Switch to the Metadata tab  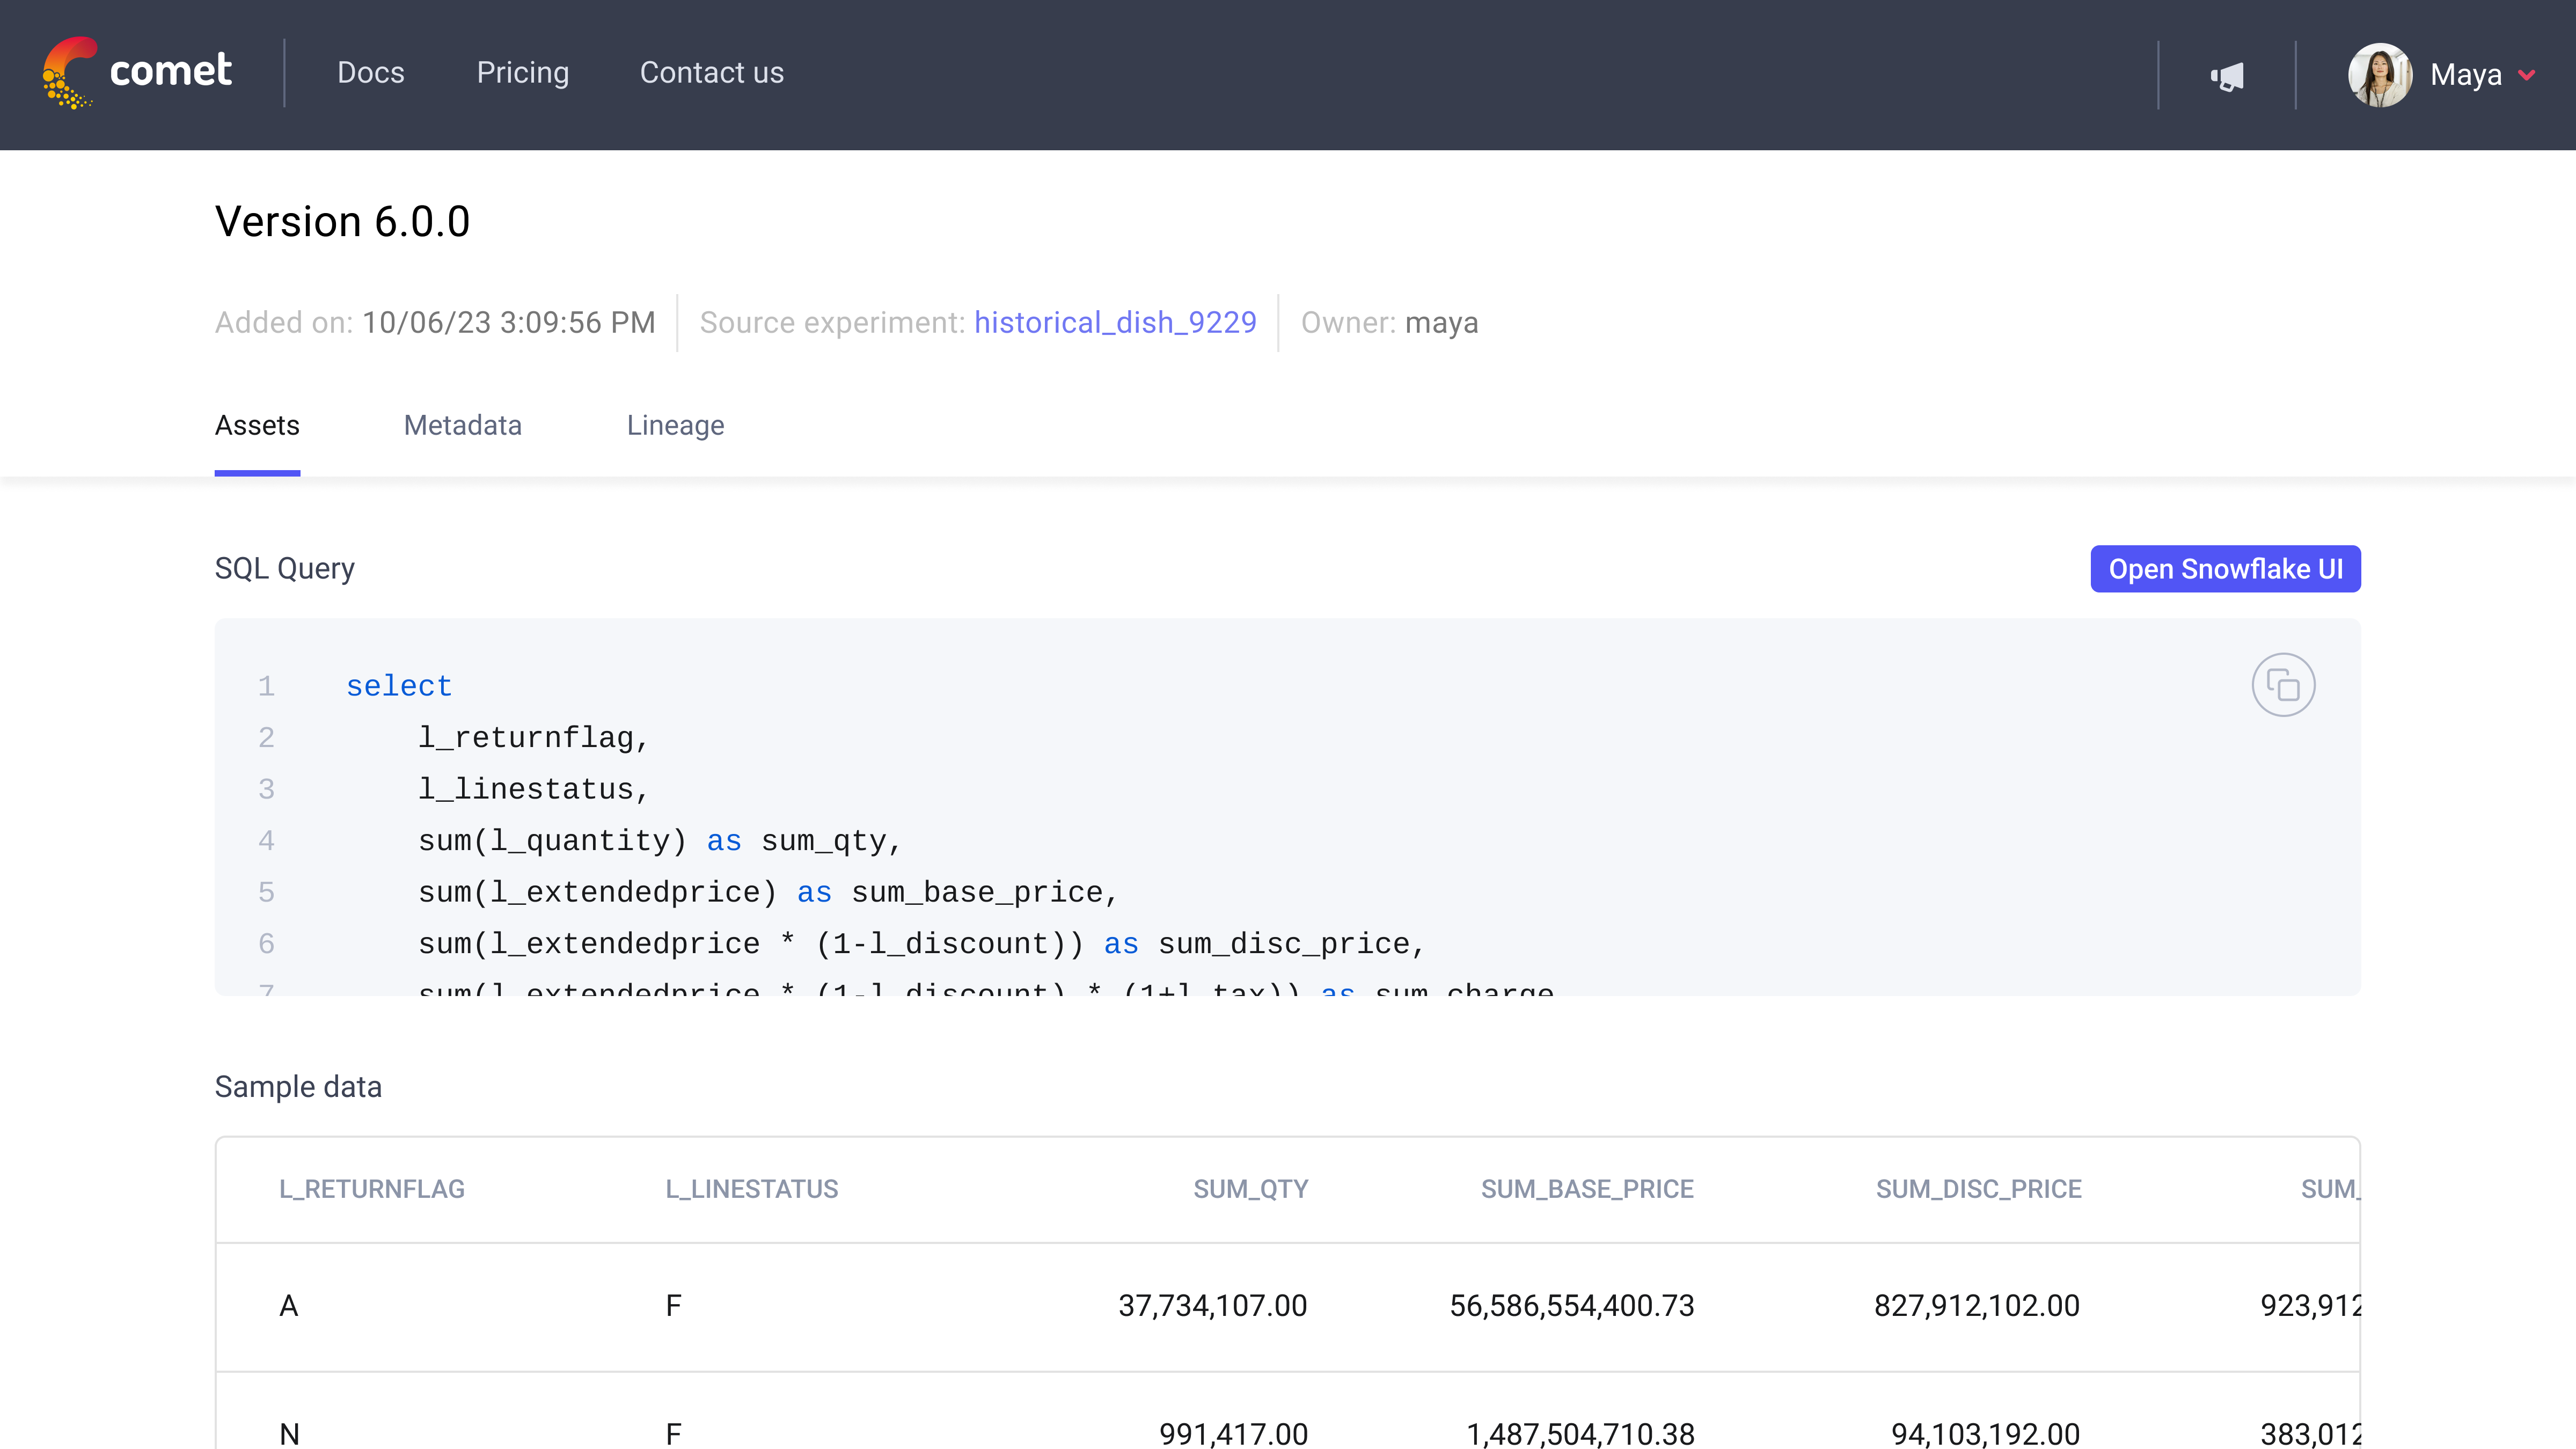pos(462,425)
